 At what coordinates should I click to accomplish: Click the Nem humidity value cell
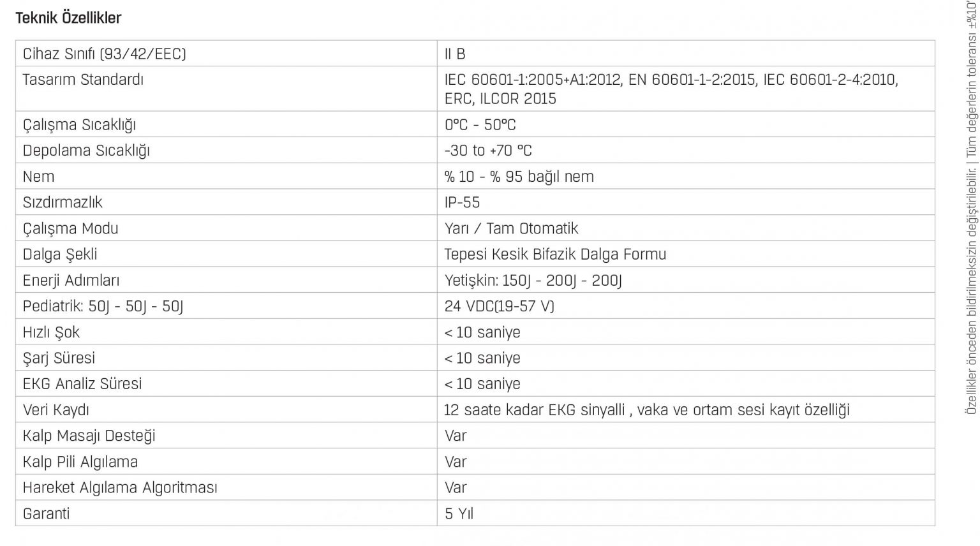[x=686, y=176]
